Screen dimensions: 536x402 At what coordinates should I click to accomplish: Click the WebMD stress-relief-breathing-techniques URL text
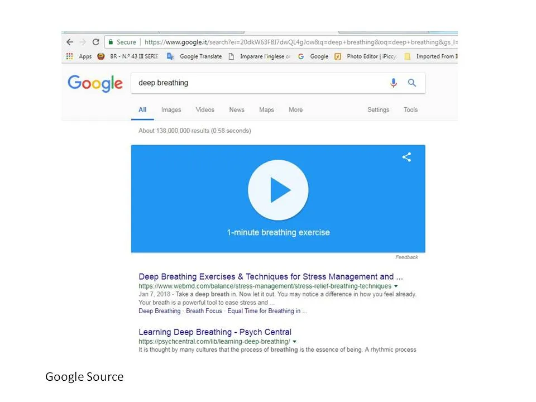pos(265,286)
